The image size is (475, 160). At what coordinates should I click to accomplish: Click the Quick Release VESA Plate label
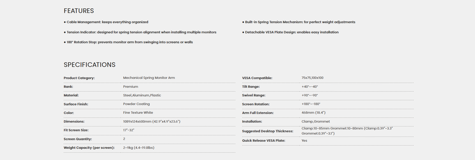point(263,141)
